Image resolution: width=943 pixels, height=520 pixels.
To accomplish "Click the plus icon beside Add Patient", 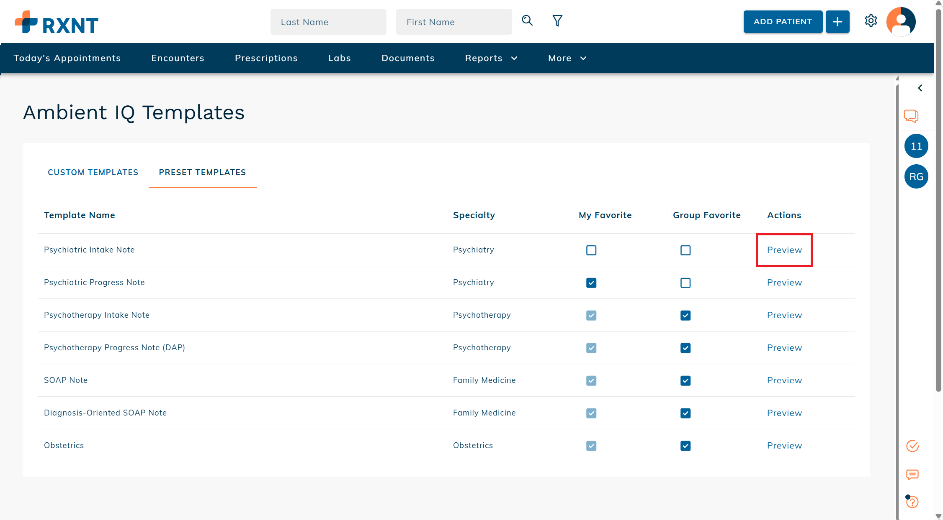I will tap(837, 22).
